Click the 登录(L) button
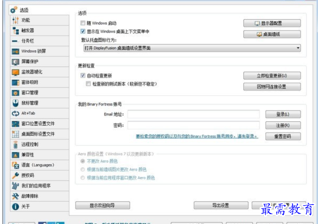318x224 pixels. click(283, 114)
